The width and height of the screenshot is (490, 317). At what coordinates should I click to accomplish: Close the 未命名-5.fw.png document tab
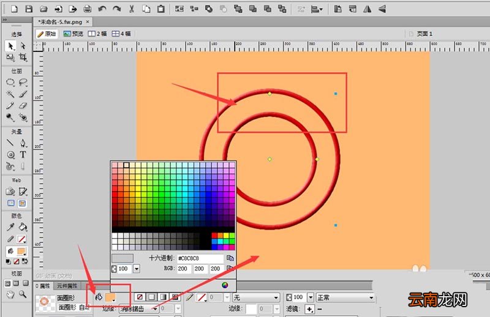(88, 21)
